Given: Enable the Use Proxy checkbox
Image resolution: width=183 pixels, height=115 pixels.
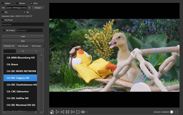Looking at the screenshot, I should point(3,20).
